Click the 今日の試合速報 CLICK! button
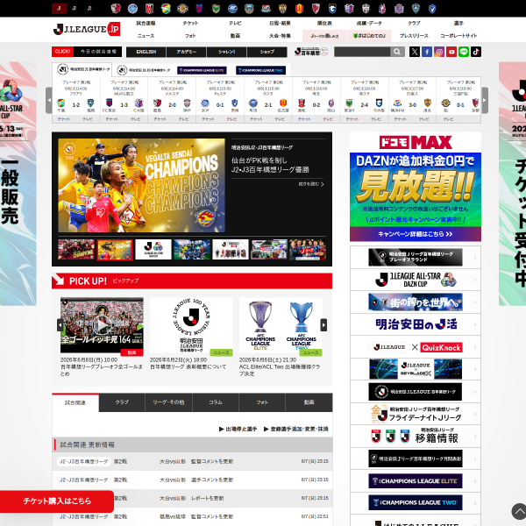The image size is (526, 526). (x=87, y=52)
